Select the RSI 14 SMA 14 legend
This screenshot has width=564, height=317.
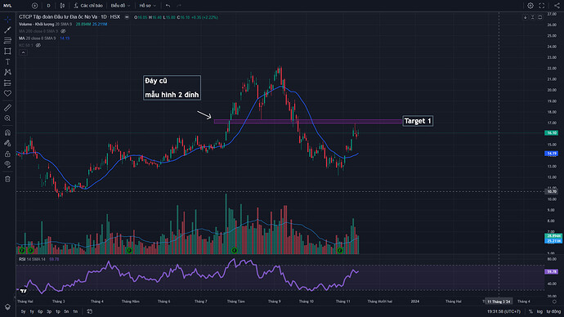[32, 259]
